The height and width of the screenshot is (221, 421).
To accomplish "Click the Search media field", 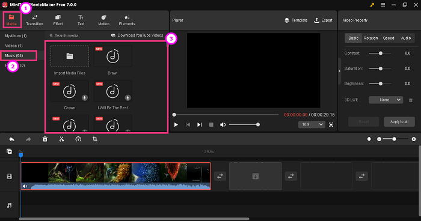I will (x=78, y=35).
